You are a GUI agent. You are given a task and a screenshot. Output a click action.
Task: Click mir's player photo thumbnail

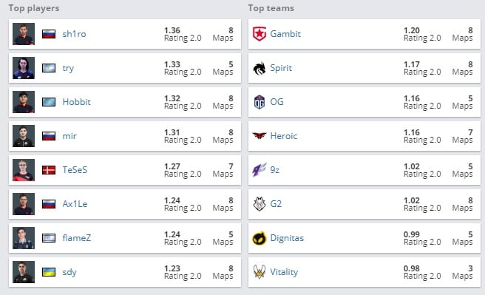(24, 136)
